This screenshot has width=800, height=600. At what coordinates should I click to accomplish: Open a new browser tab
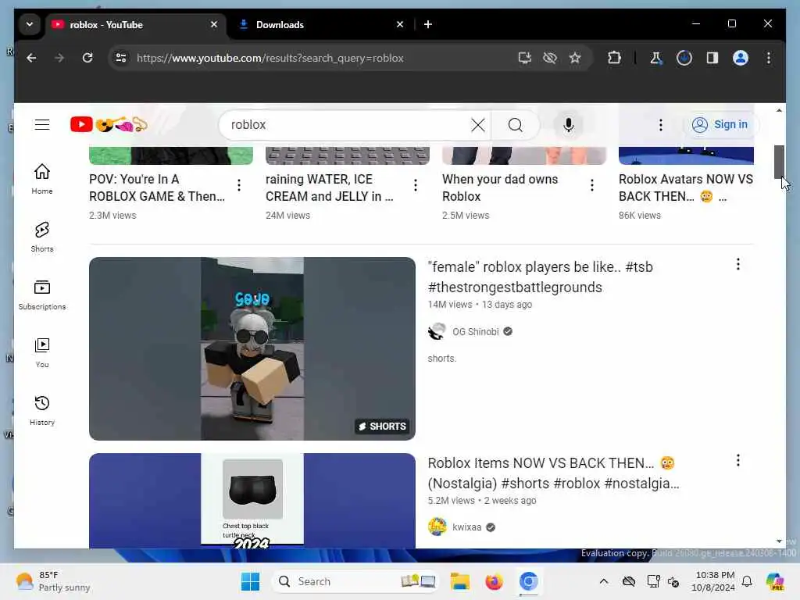[x=428, y=24]
